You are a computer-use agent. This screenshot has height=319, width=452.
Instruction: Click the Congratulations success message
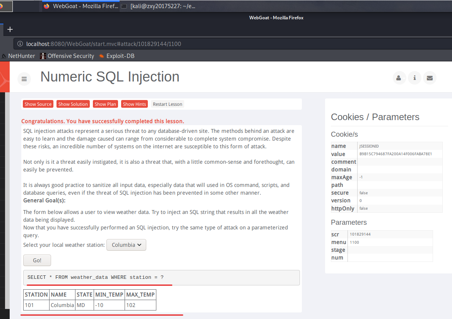103,121
